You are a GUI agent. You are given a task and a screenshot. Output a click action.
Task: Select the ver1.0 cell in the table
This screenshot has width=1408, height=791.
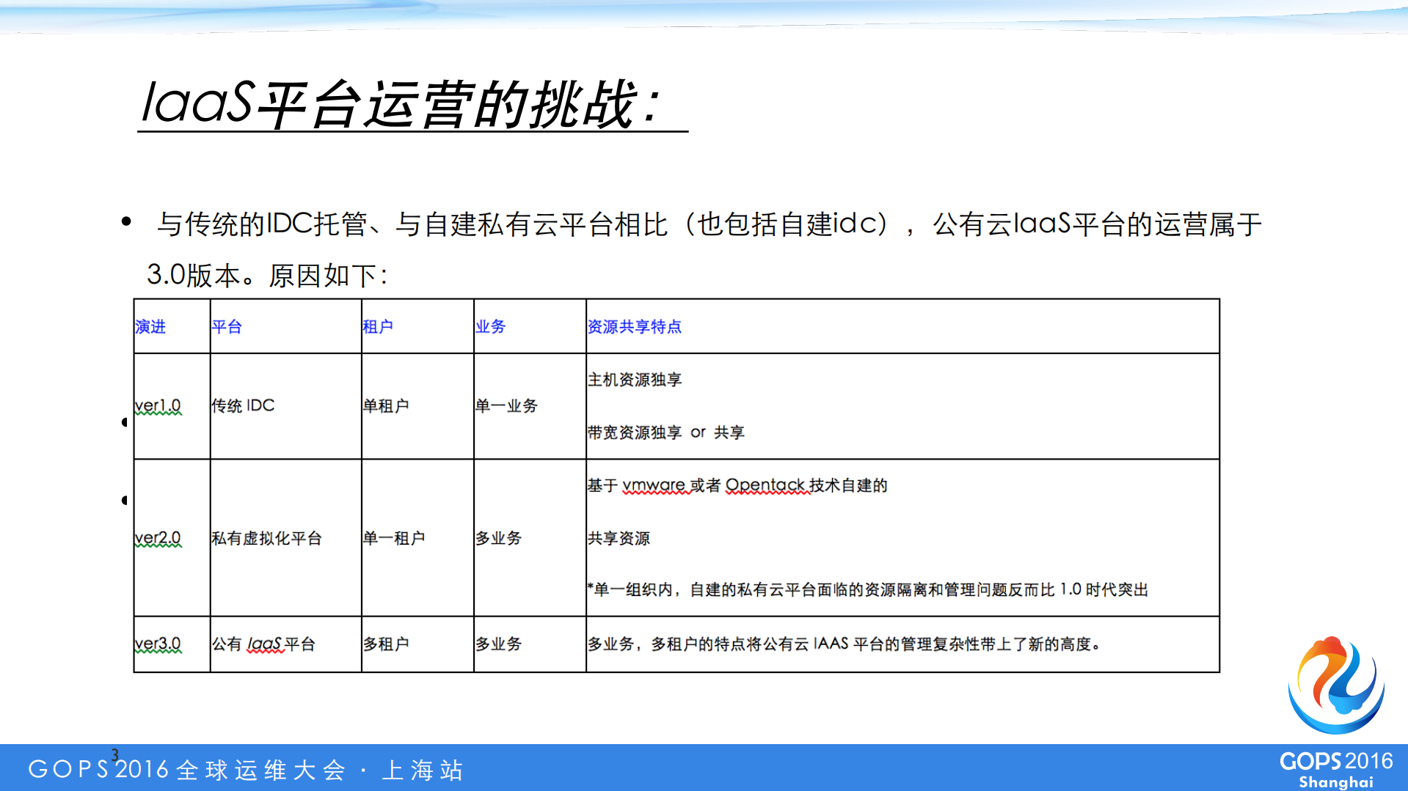157,405
